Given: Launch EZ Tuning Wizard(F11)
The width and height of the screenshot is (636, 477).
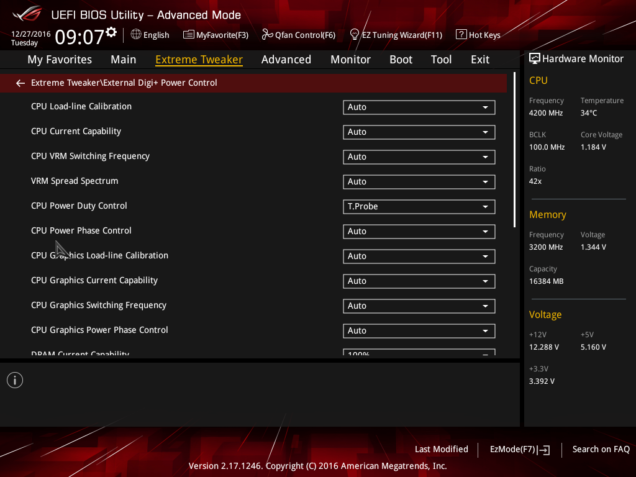Looking at the screenshot, I should (396, 35).
